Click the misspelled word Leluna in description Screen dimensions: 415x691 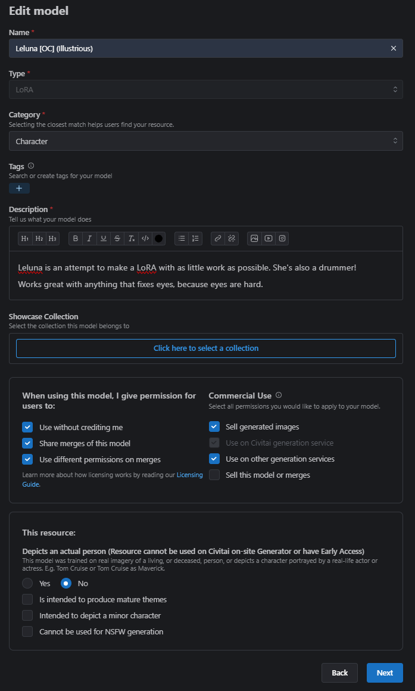(30, 267)
